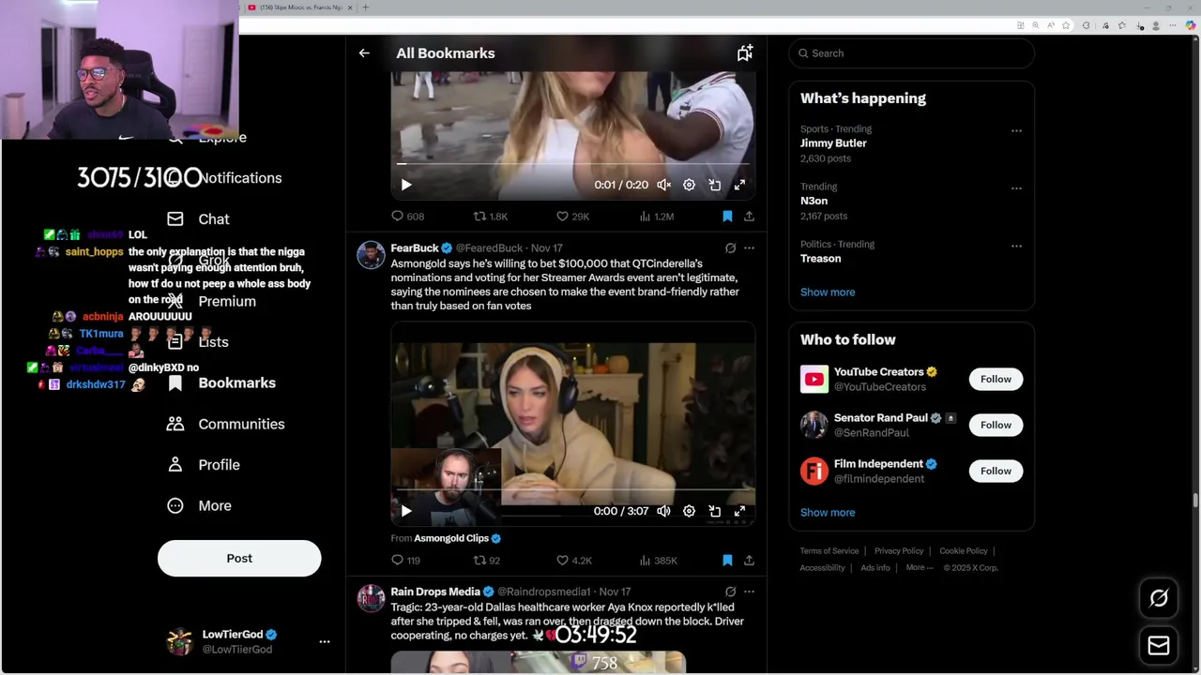Viewport: 1201px width, 675px height.
Task: Enter fullscreen on the 3:07 video
Action: coord(739,512)
